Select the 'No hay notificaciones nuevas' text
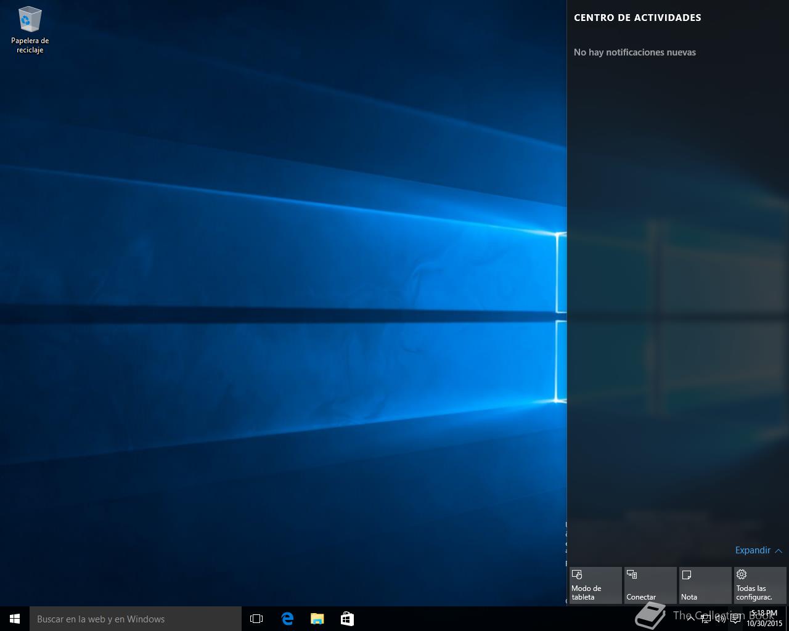The width and height of the screenshot is (789, 631). point(635,52)
